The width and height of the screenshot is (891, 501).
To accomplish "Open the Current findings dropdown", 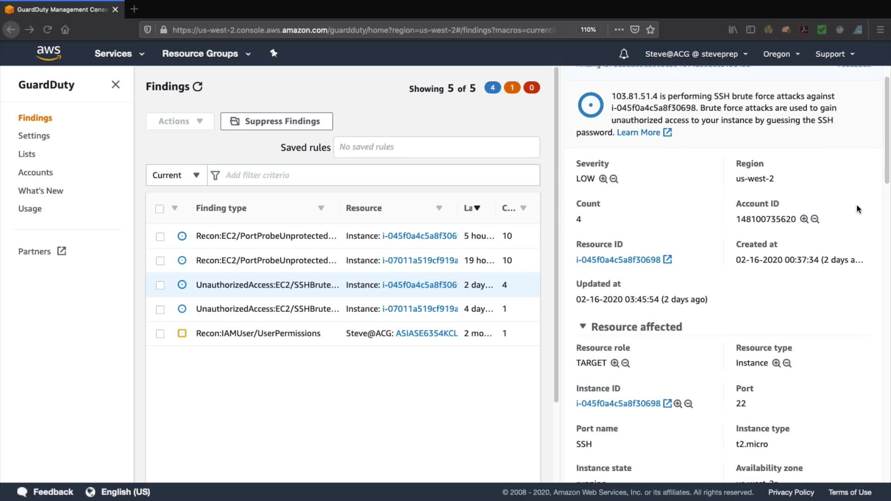I will coord(176,175).
